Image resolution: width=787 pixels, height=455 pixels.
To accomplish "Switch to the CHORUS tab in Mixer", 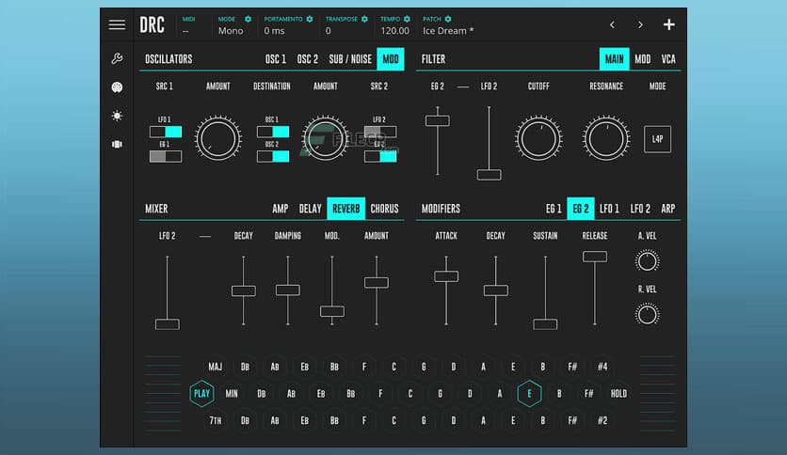I will (384, 209).
